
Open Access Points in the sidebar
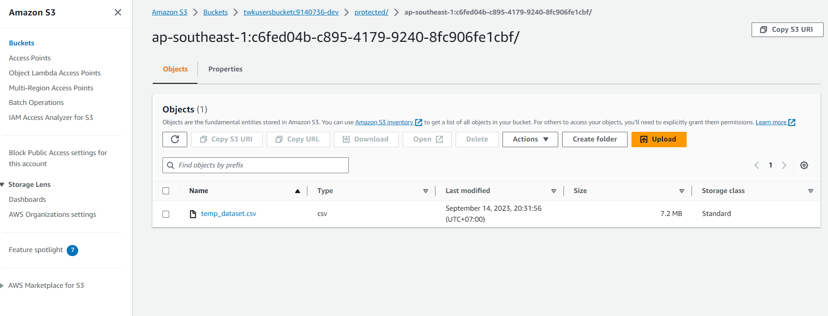(x=30, y=58)
